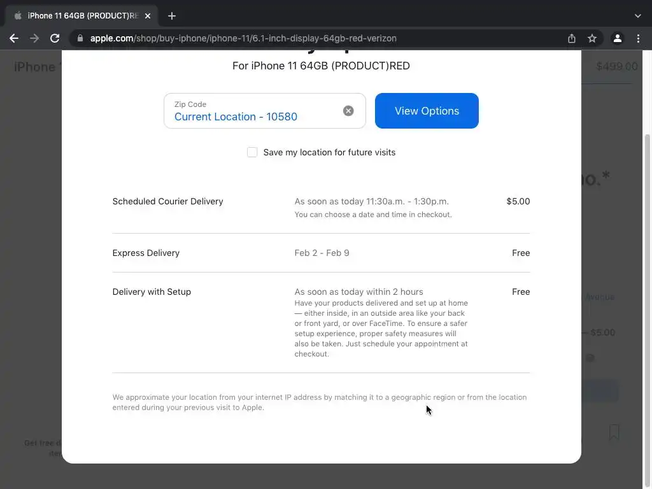The image size is (652, 489).
Task: Click the Zip Code input field
Action: (x=265, y=111)
